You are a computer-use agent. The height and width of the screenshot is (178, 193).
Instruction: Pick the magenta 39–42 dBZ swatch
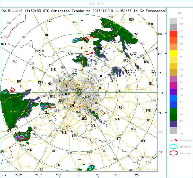pyautogui.click(x=173, y=85)
